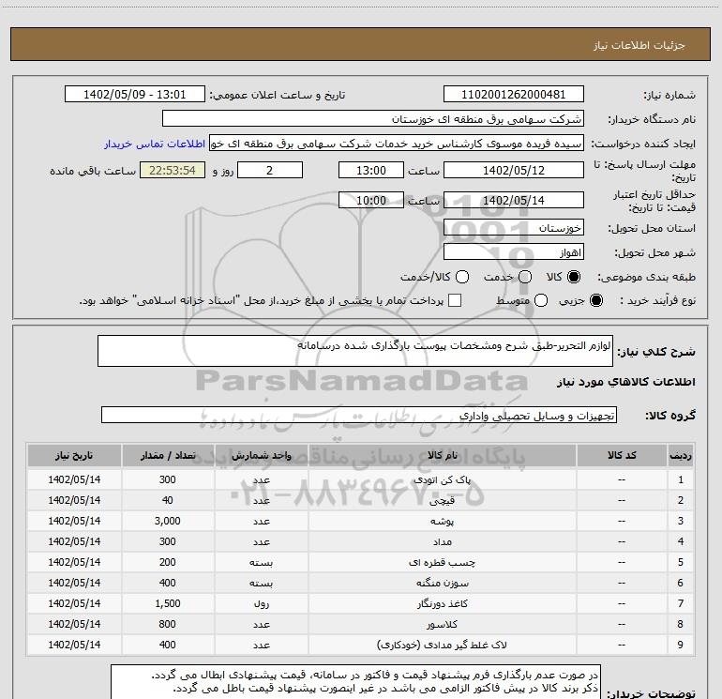Select the کالا radio button
The height and width of the screenshot is (699, 722).
click(x=574, y=278)
